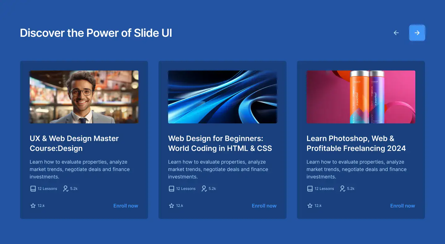This screenshot has height=244, width=445.
Task: Click '5.2k' students on Web Design for Beginners card
Action: (x=212, y=189)
